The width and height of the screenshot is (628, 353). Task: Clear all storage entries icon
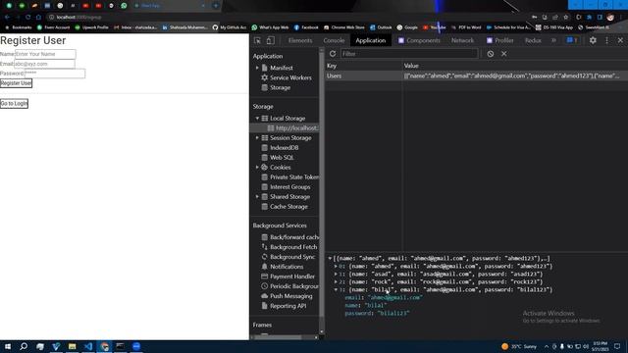click(491, 54)
